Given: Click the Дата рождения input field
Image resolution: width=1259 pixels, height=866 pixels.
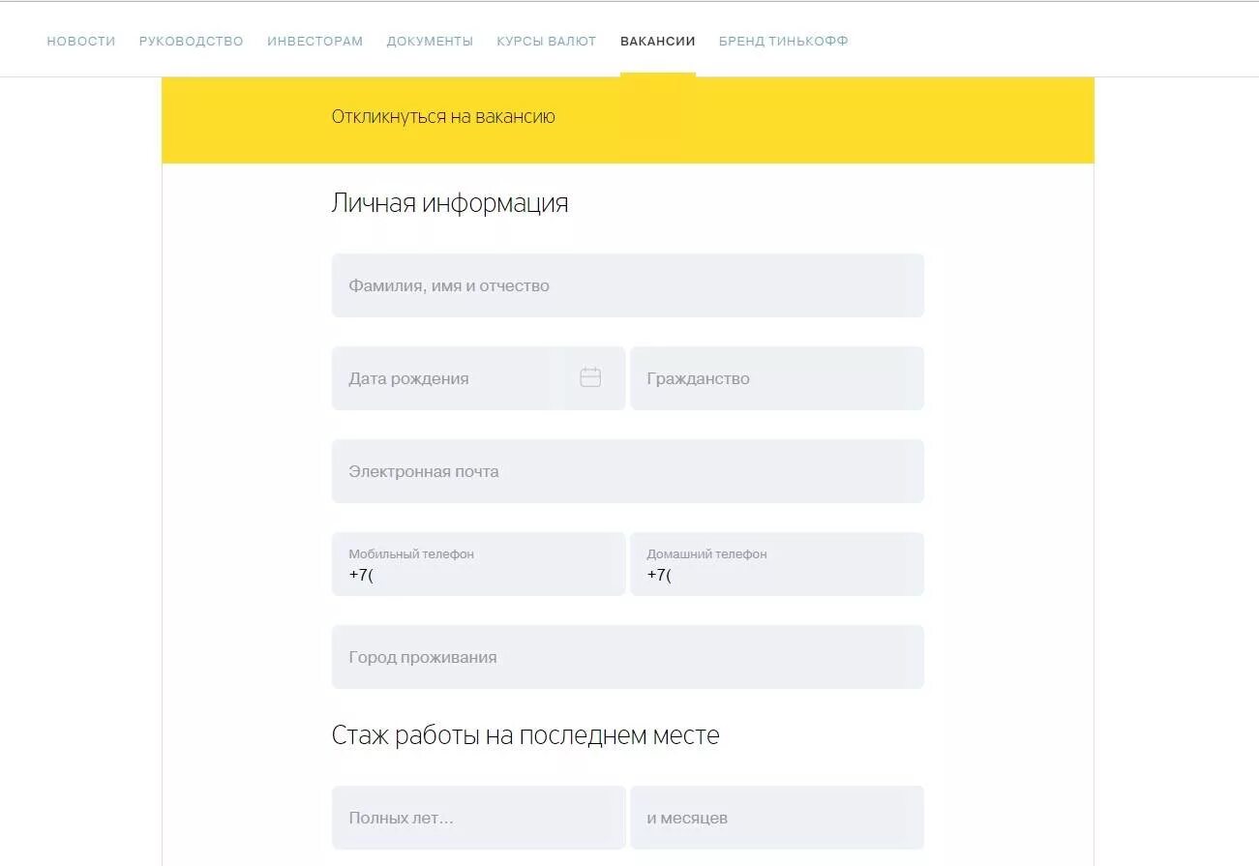Looking at the screenshot, I should [x=445, y=377].
